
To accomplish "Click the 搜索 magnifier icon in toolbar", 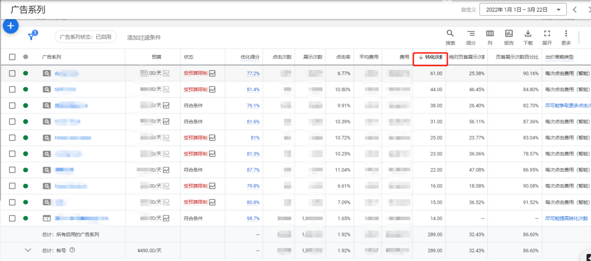I will (450, 34).
